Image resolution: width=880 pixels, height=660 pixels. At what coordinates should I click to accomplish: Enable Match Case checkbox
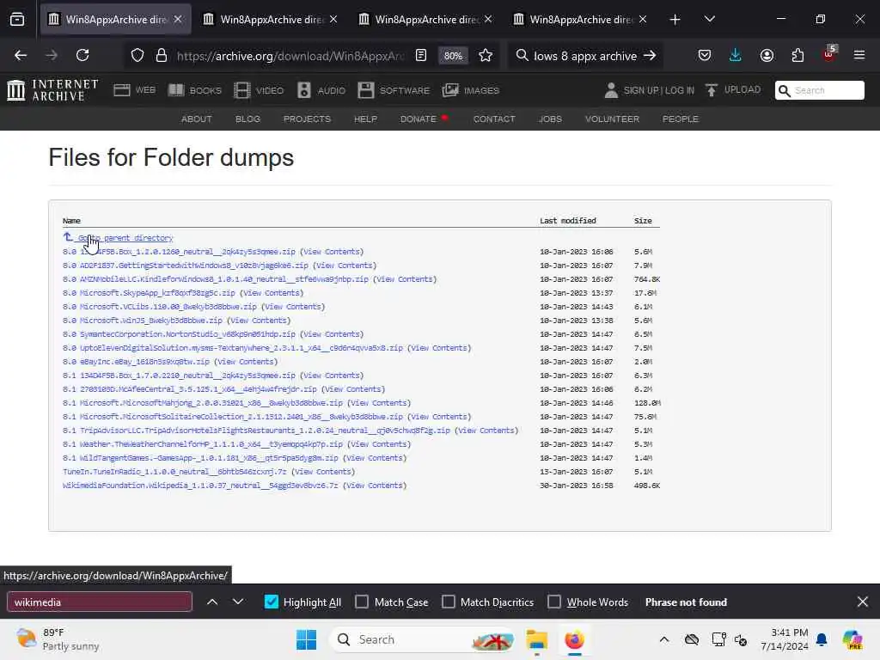[362, 602]
